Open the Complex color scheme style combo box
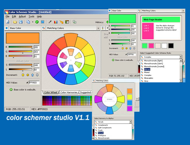 (161, 57)
